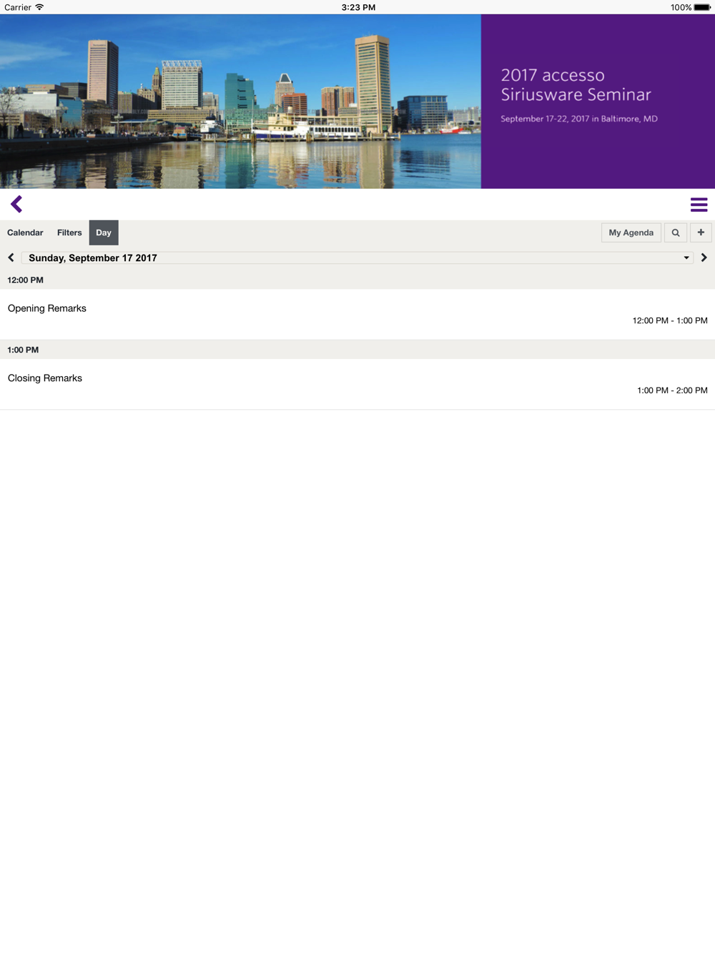Open the Opening Remarks session
The height and width of the screenshot is (954, 715).
(357, 314)
